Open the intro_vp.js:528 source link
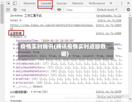132x102 pixels. [x=109, y=21]
